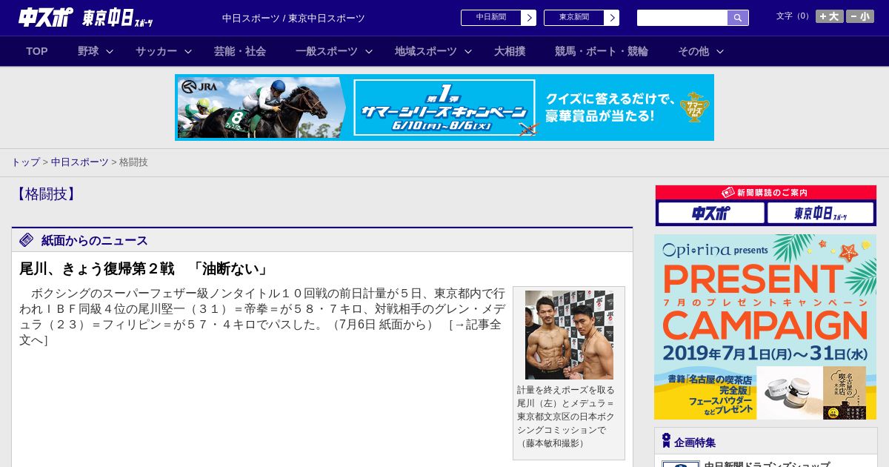This screenshot has width=889, height=467.
Task: Click the 東京中日スポーツ header logo
Action: 118,18
